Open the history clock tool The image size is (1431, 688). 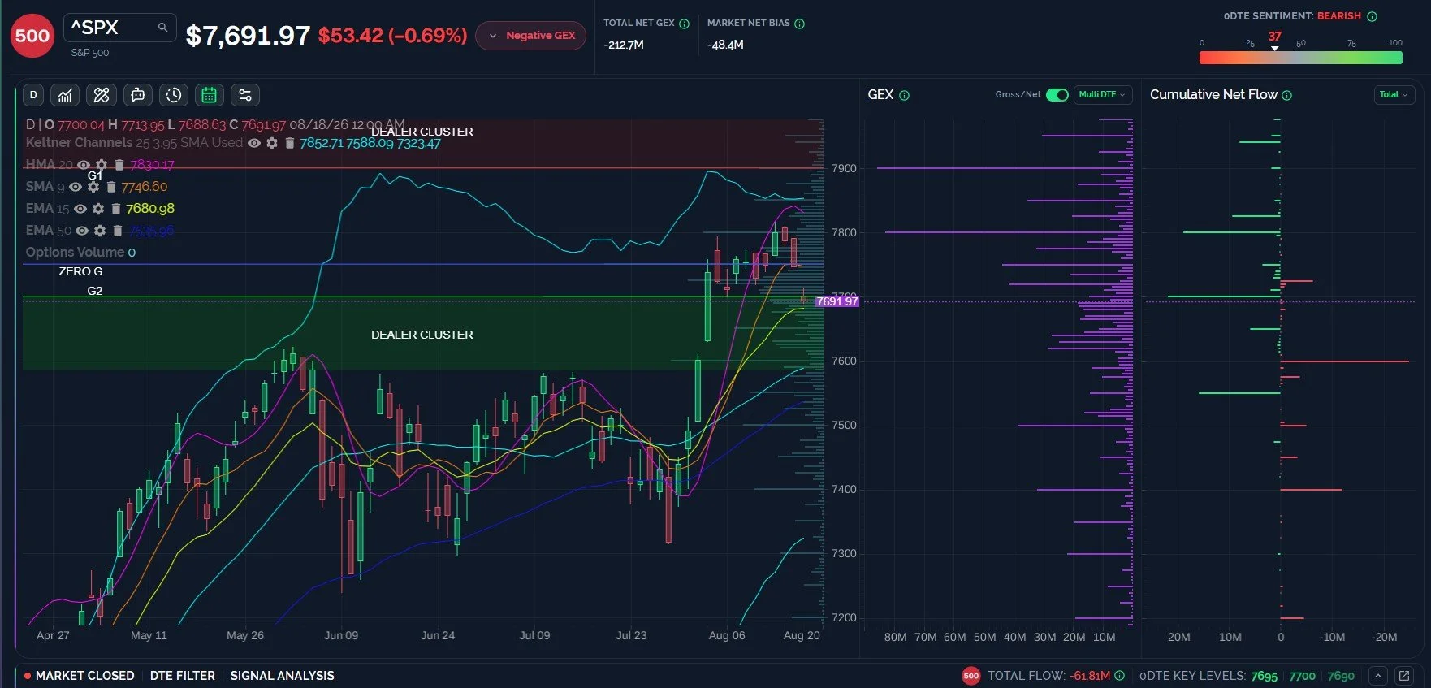coord(174,95)
